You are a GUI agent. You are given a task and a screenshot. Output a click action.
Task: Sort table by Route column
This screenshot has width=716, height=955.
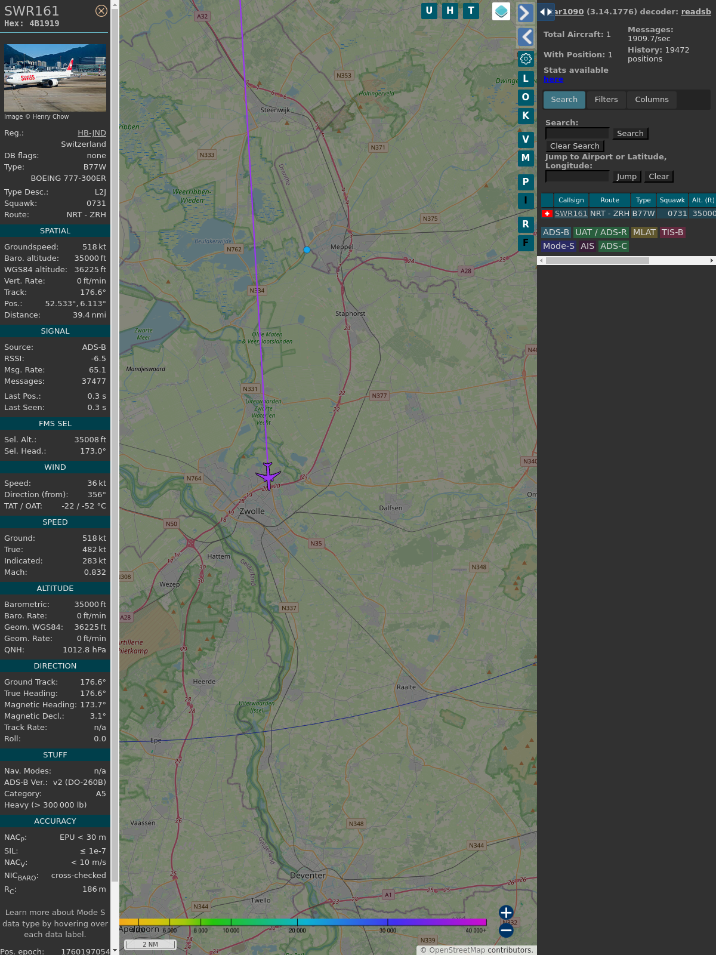610,200
